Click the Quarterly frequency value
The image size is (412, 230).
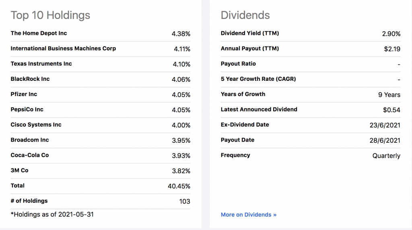[x=387, y=156]
